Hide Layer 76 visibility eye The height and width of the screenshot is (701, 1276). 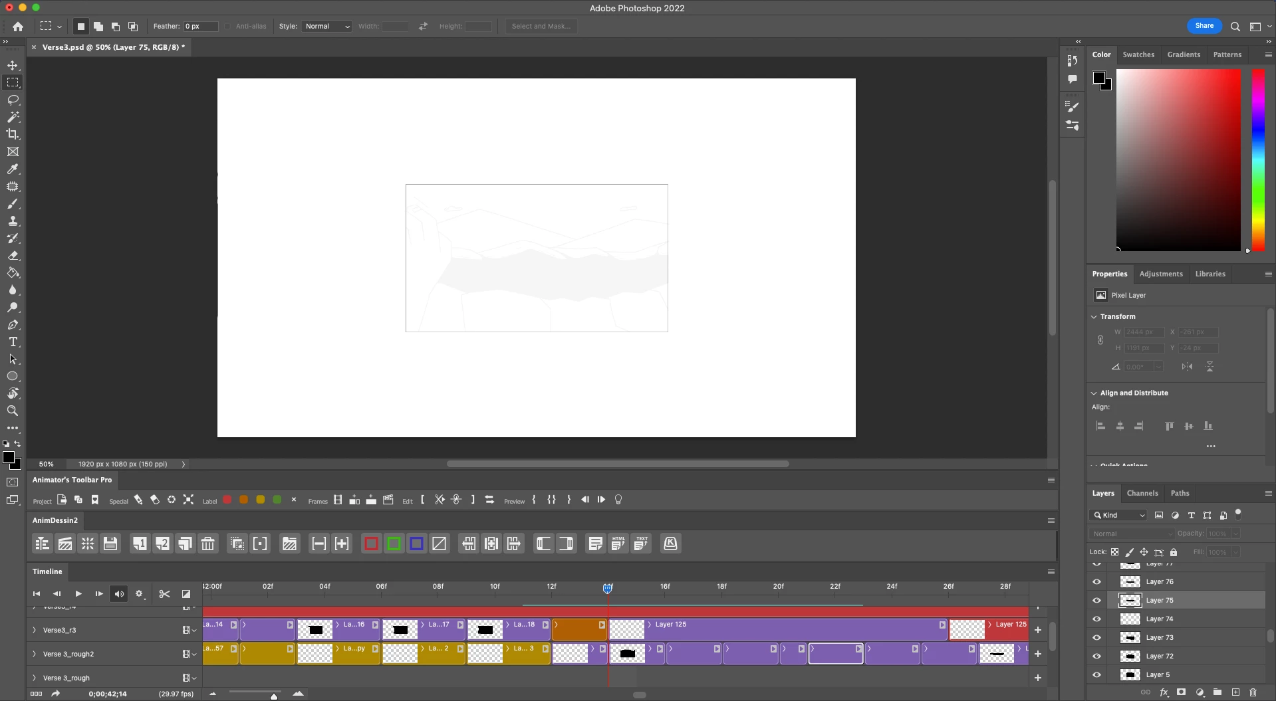tap(1096, 581)
